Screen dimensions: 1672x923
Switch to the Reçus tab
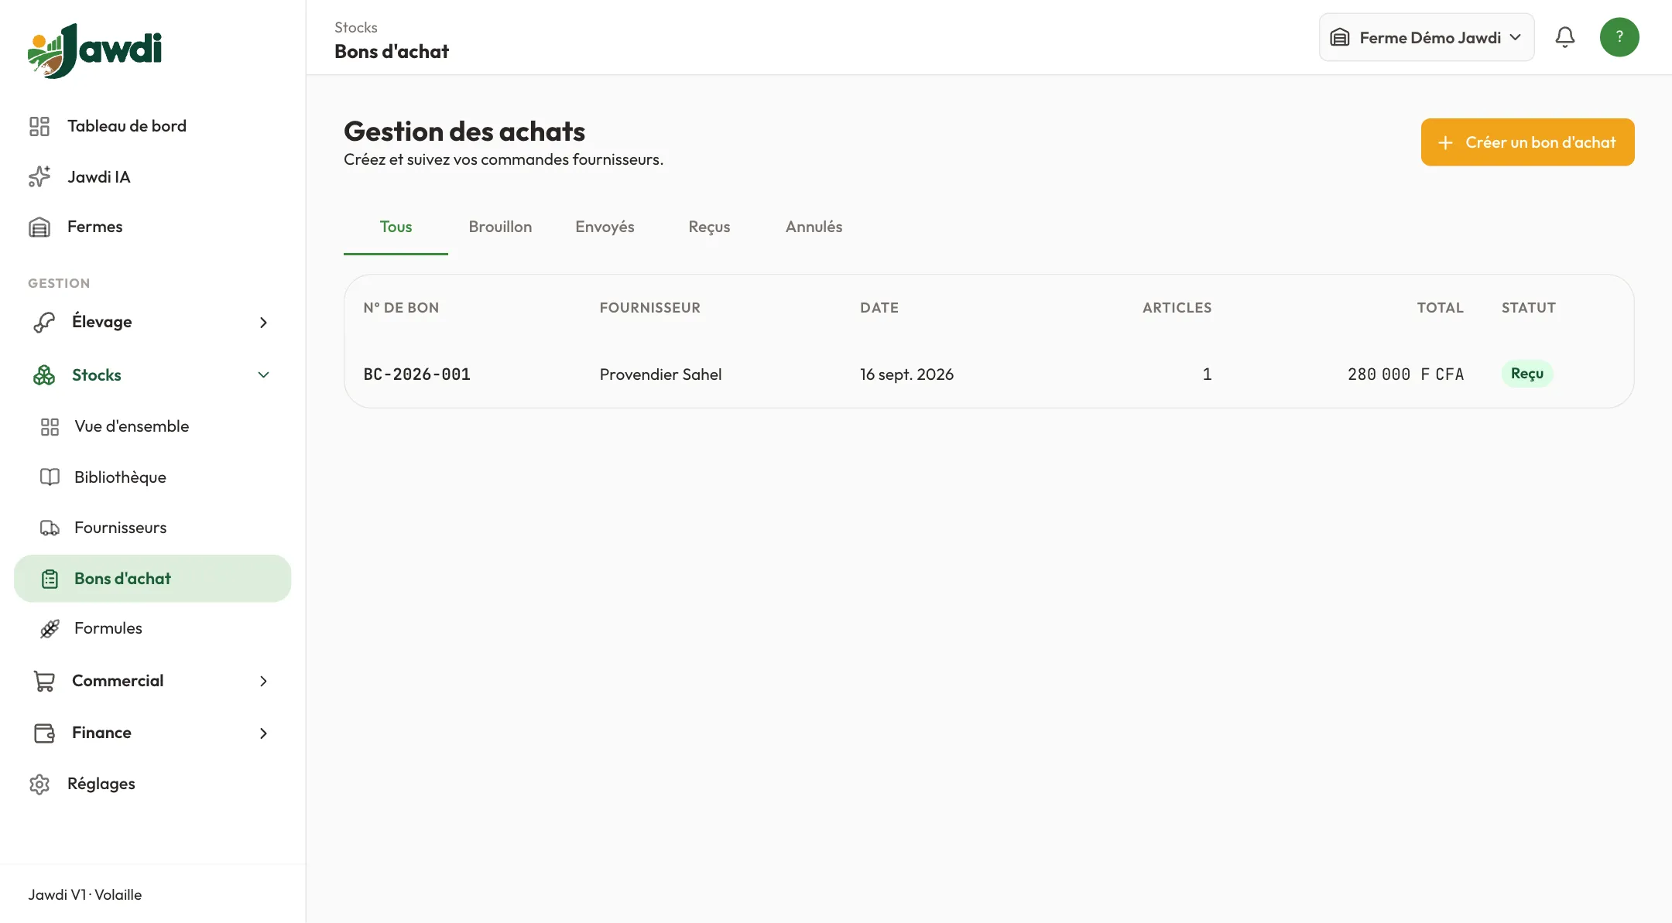click(x=709, y=227)
